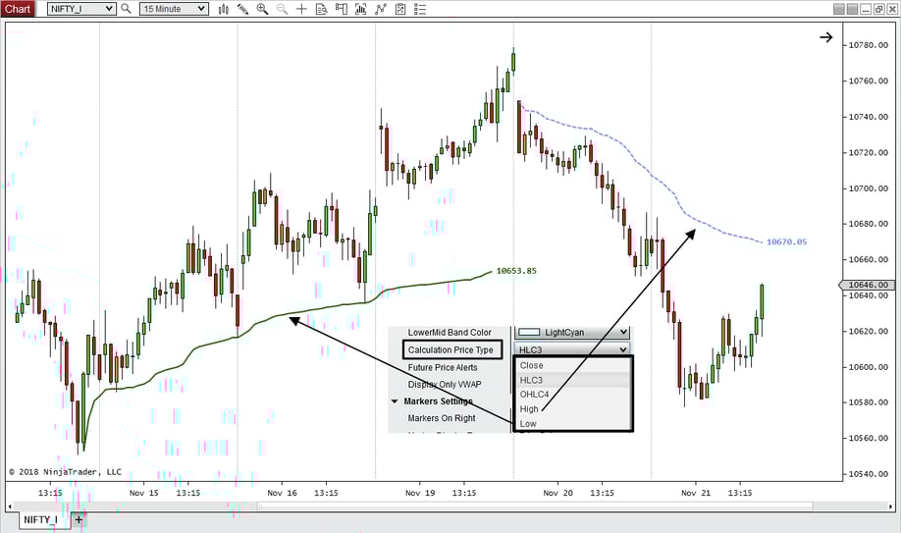Select Low in the price type list
901x533 pixels.
(x=572, y=424)
